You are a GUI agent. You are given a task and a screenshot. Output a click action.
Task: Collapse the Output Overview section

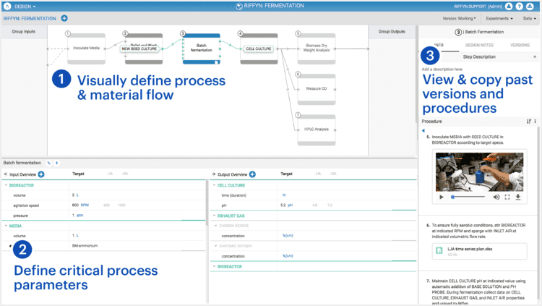point(213,174)
